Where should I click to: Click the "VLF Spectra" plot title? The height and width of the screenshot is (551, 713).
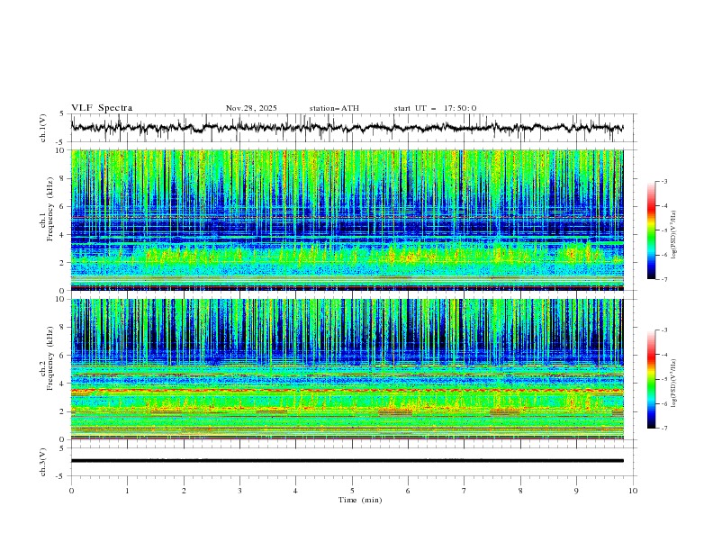(x=102, y=108)
